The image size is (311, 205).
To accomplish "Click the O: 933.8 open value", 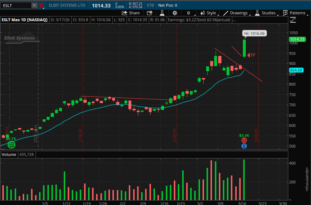I will click(80, 20).
